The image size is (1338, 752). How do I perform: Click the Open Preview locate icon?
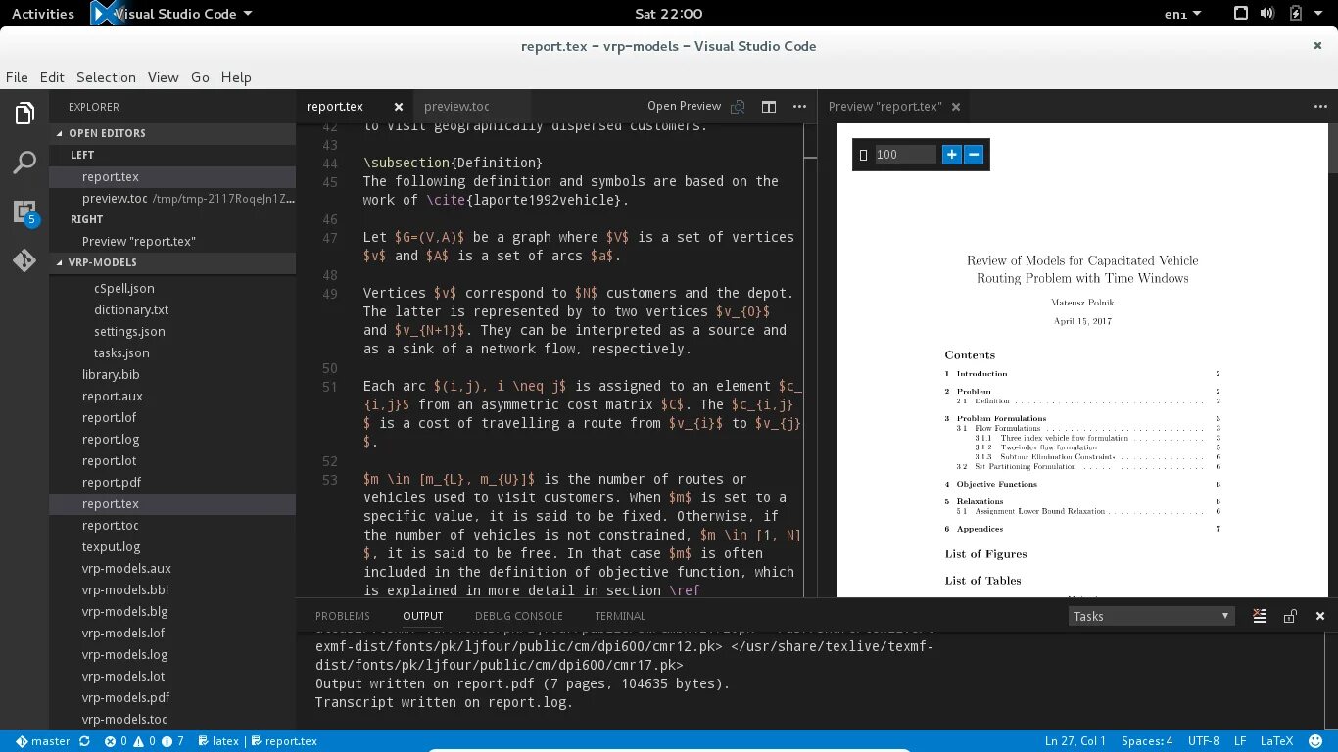pos(738,106)
